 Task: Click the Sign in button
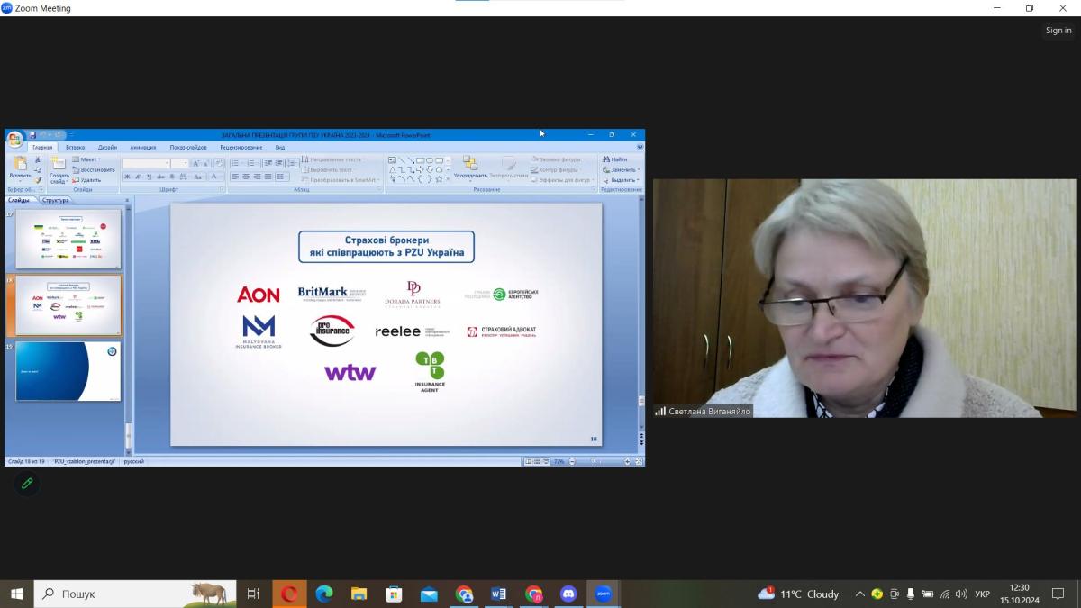pos(1058,31)
